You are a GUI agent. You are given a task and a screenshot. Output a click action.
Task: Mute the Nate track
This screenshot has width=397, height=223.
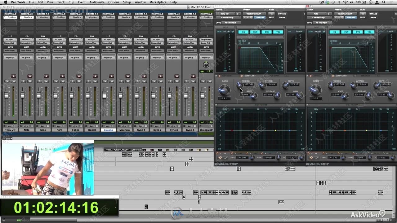30,81
